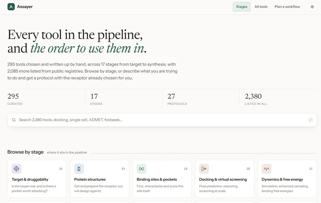The width and height of the screenshot is (321, 203).
Task: Click the Binding sites & pockets icon
Action: point(141,169)
